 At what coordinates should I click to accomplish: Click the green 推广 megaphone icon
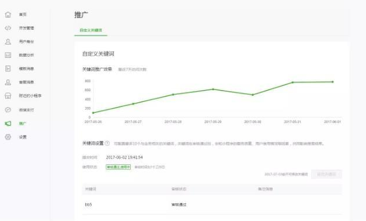pos(8,123)
